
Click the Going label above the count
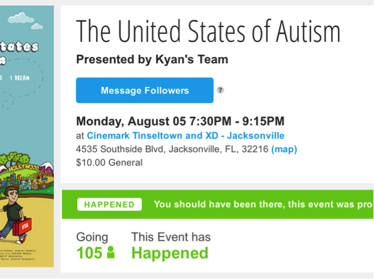(x=92, y=237)
